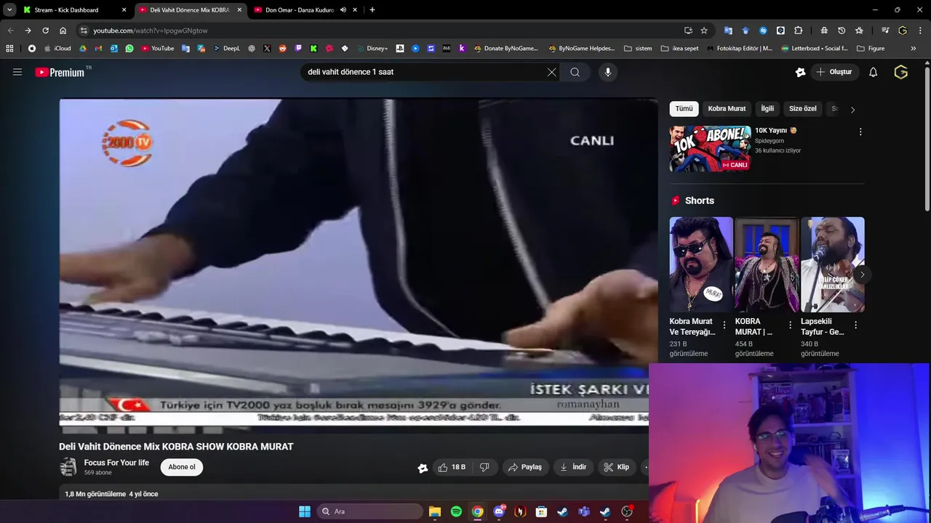Viewport: 931px width, 523px height.
Task: Select the İlgili filter chip
Action: (x=767, y=109)
